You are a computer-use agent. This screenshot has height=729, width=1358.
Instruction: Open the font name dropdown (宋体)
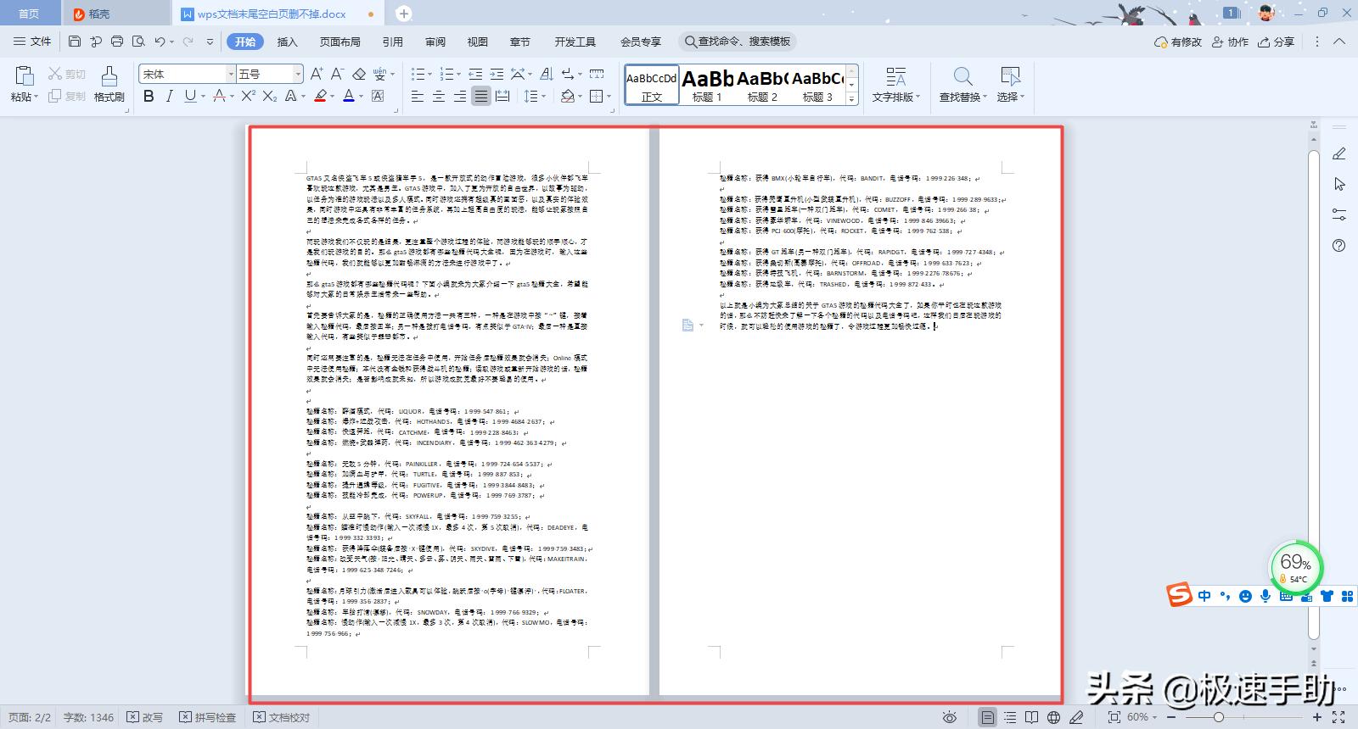pyautogui.click(x=230, y=74)
